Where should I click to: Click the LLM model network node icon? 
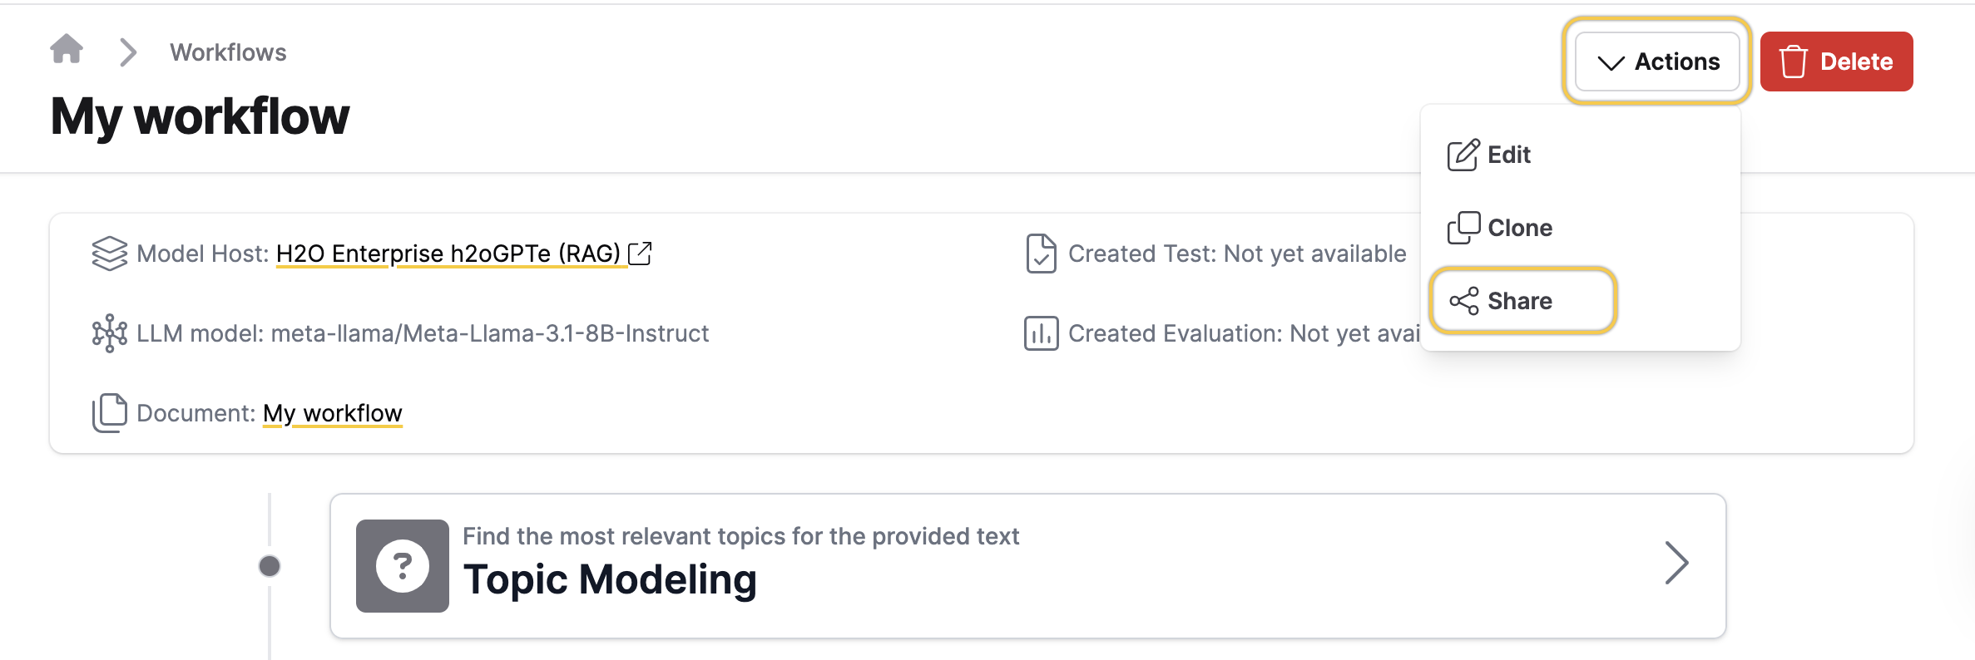point(109,332)
